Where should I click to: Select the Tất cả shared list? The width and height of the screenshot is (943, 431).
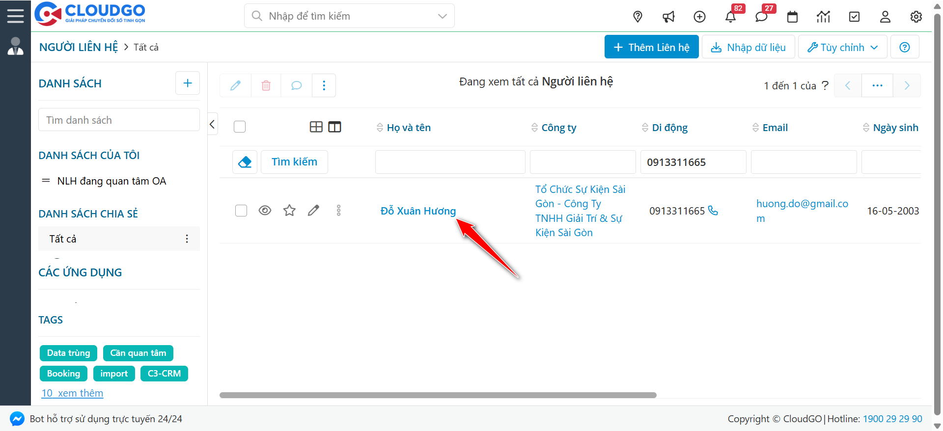[119, 239]
